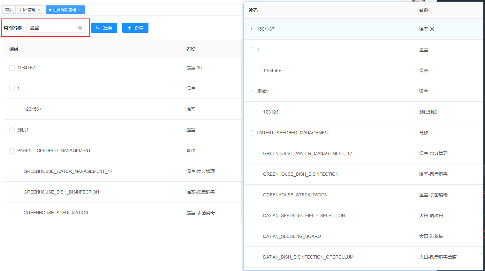485x271 pixels.
Task: Collapse PARENT_SEEDBED_MANAGEMENT in right panel
Action: [x=251, y=133]
